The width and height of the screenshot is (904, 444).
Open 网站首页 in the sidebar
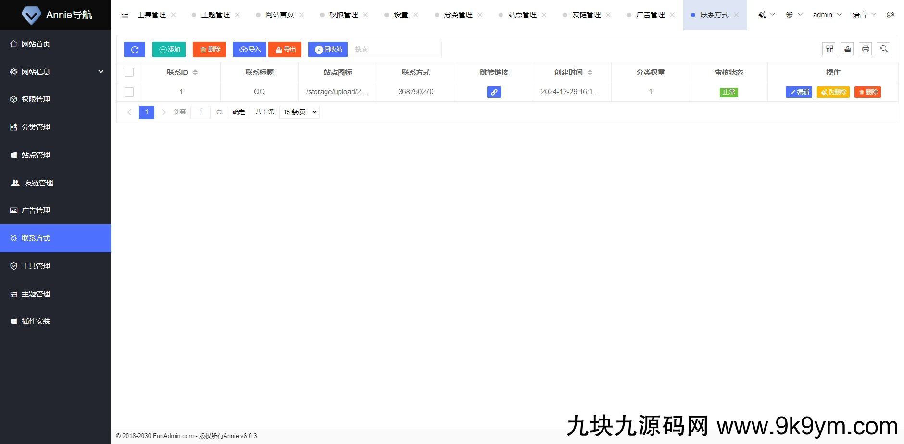[x=55, y=44]
